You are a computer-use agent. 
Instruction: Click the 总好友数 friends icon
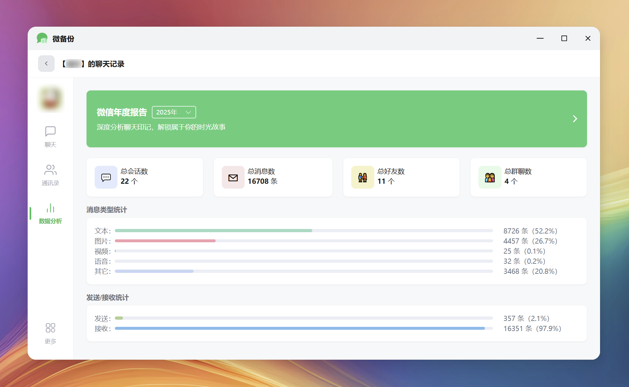363,177
